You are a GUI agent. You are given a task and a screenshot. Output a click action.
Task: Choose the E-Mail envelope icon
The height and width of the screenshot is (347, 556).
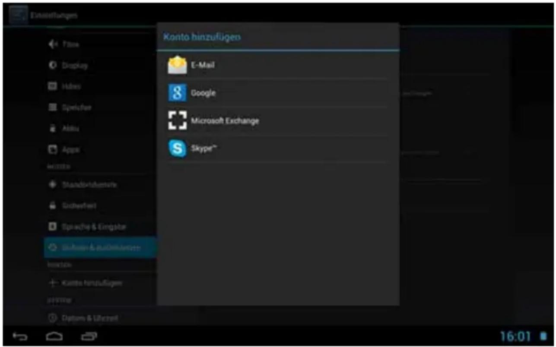click(177, 65)
